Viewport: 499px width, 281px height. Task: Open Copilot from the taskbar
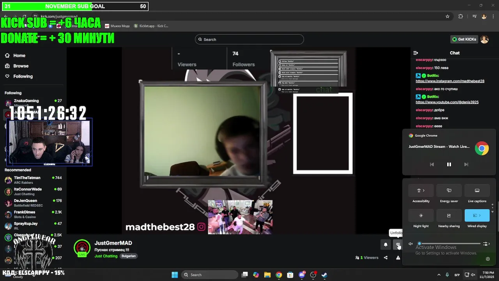(x=256, y=275)
